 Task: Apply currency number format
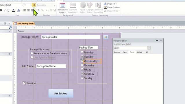tap(39, 10)
